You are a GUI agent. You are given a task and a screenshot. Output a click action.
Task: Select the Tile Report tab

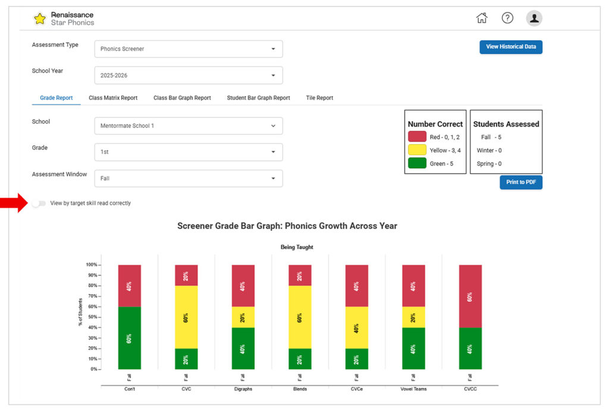coord(319,98)
